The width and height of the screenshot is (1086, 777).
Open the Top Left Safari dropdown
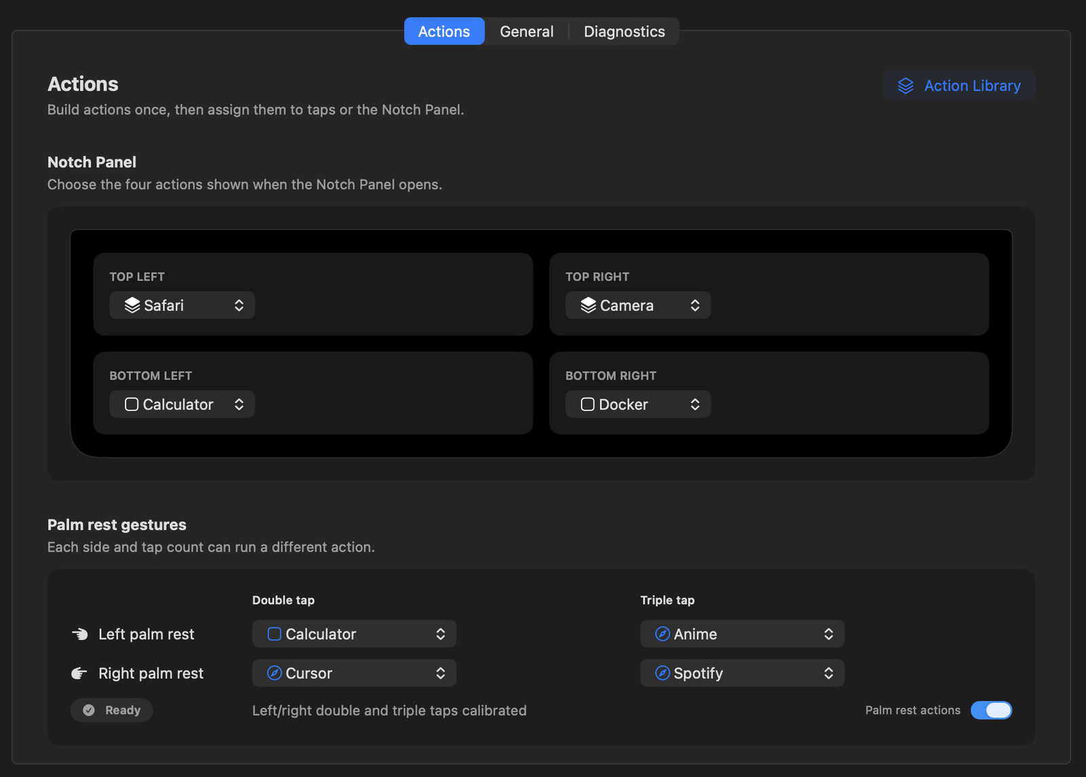tap(182, 305)
